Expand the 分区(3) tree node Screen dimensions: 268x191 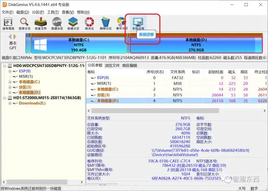[x=10, y=87]
